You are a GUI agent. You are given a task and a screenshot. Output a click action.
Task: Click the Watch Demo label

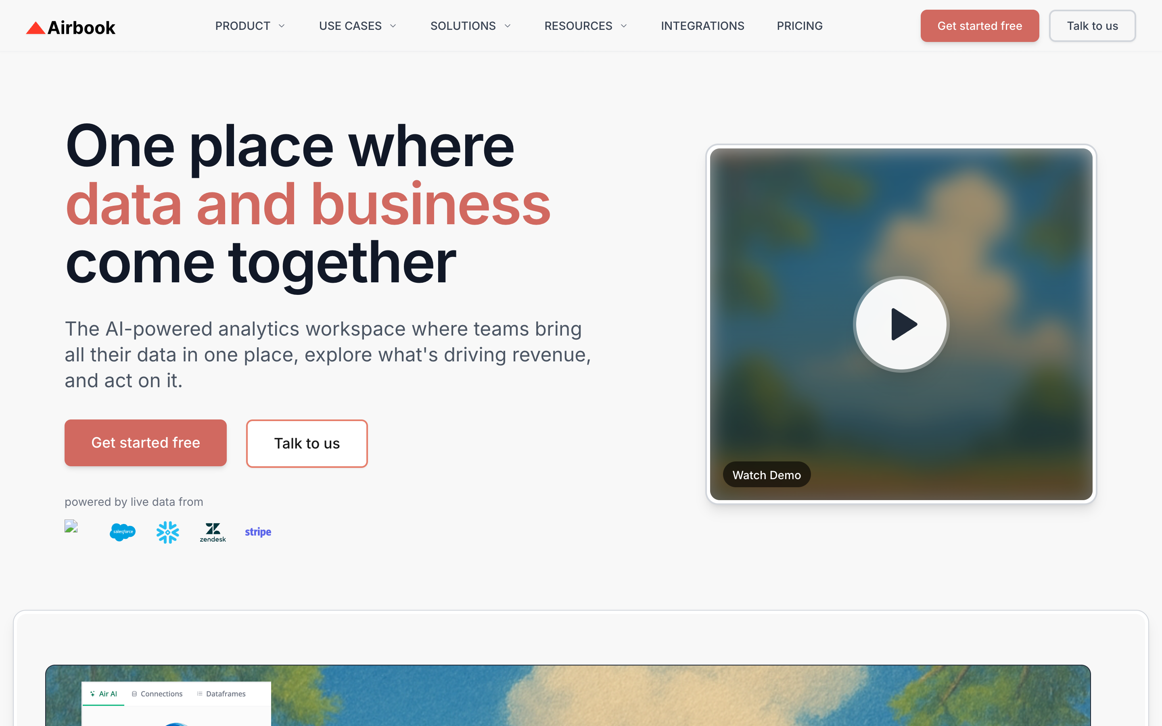(766, 475)
